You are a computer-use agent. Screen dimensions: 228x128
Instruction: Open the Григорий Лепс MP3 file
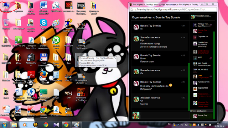click(31, 43)
